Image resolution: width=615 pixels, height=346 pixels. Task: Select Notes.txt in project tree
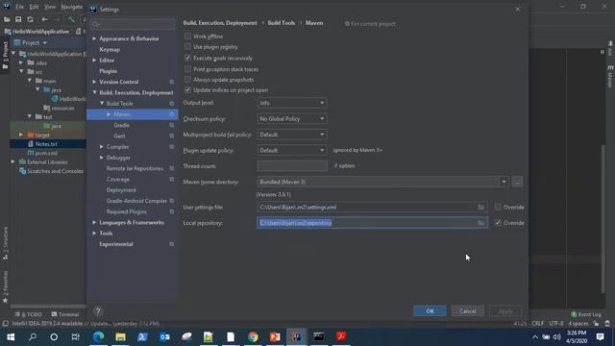coord(46,144)
